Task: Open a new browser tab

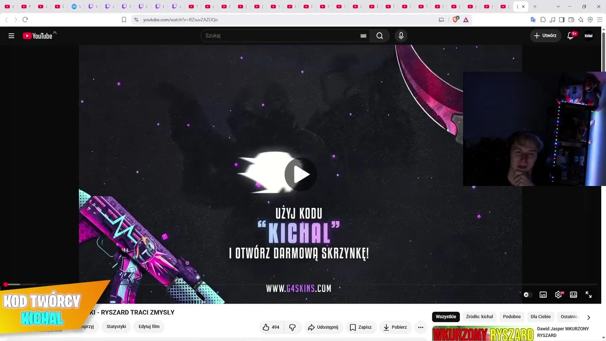Action: tap(535, 7)
